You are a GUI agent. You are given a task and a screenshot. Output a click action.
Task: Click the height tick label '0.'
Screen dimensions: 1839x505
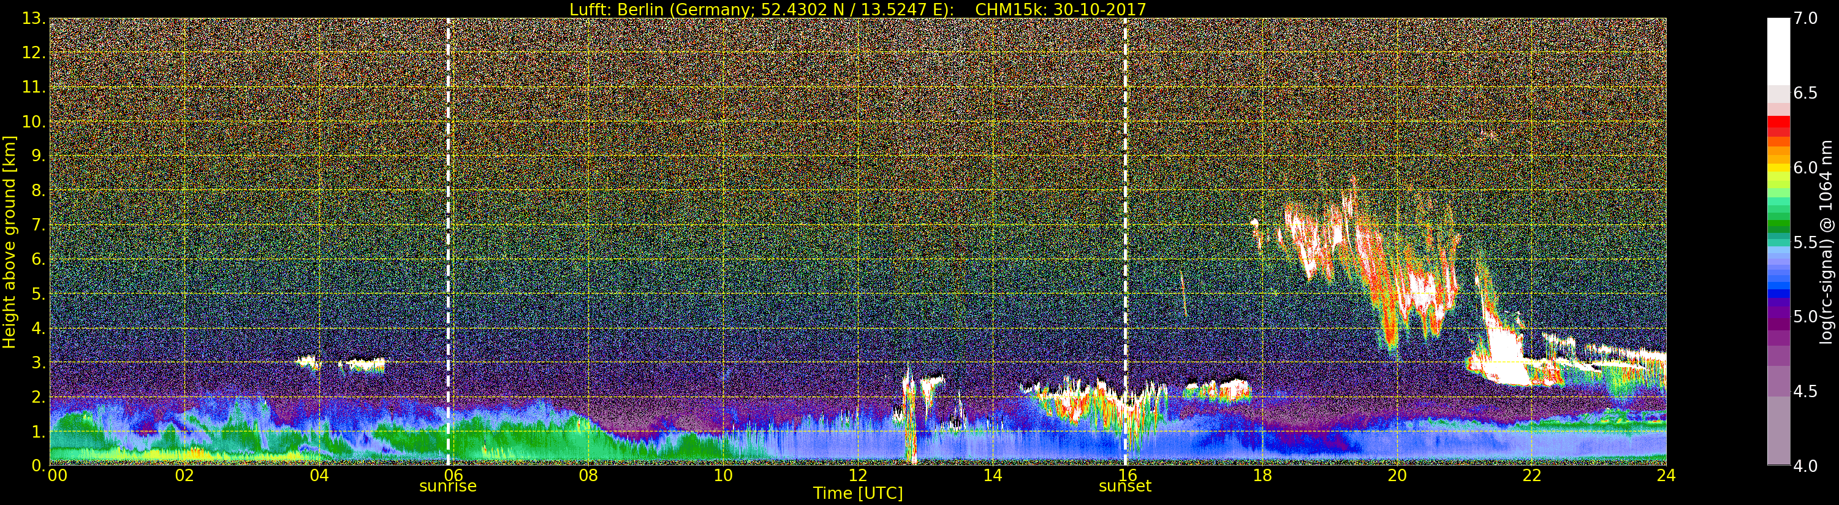click(x=38, y=465)
